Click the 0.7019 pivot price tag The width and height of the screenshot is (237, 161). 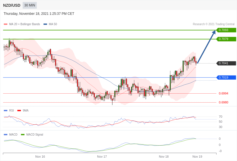(226, 77)
